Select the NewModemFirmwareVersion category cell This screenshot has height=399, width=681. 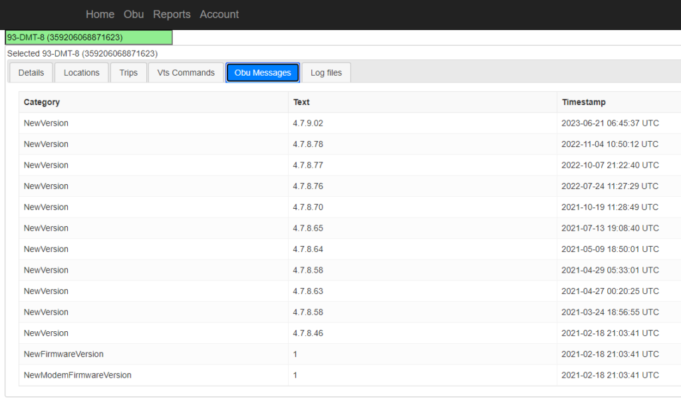point(77,375)
